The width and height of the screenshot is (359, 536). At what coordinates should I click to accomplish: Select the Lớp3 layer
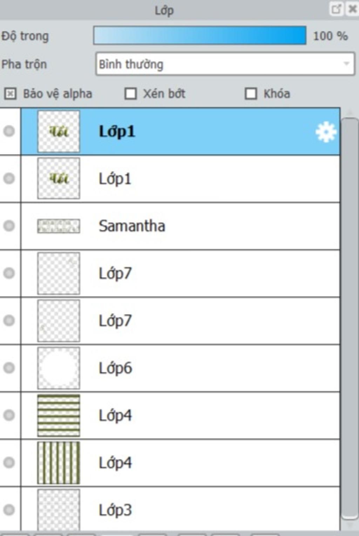pos(181,509)
